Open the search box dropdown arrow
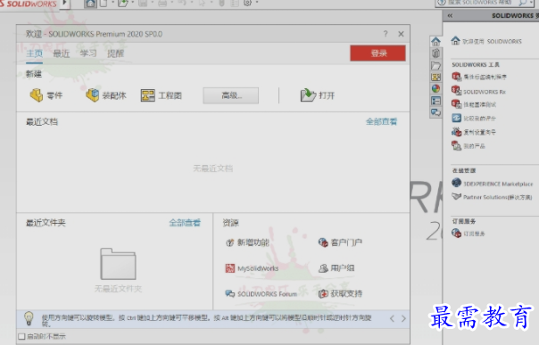 click(532, 3)
